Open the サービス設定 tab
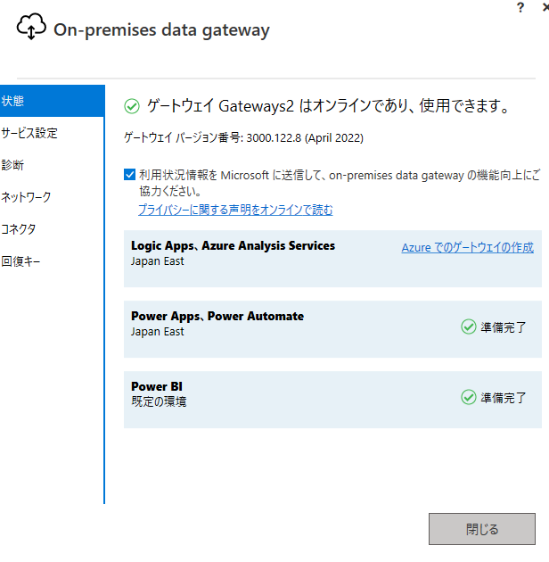 53,133
